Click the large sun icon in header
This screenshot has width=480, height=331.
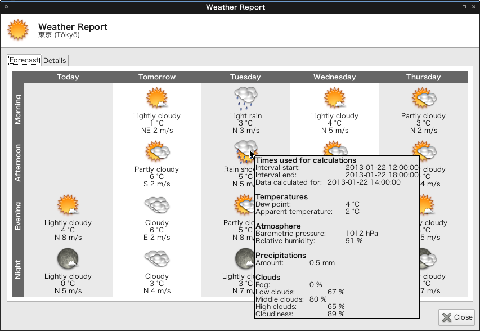[18, 30]
